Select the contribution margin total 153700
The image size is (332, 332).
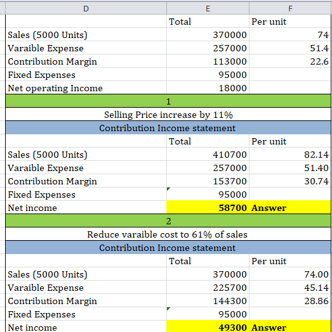(x=208, y=181)
